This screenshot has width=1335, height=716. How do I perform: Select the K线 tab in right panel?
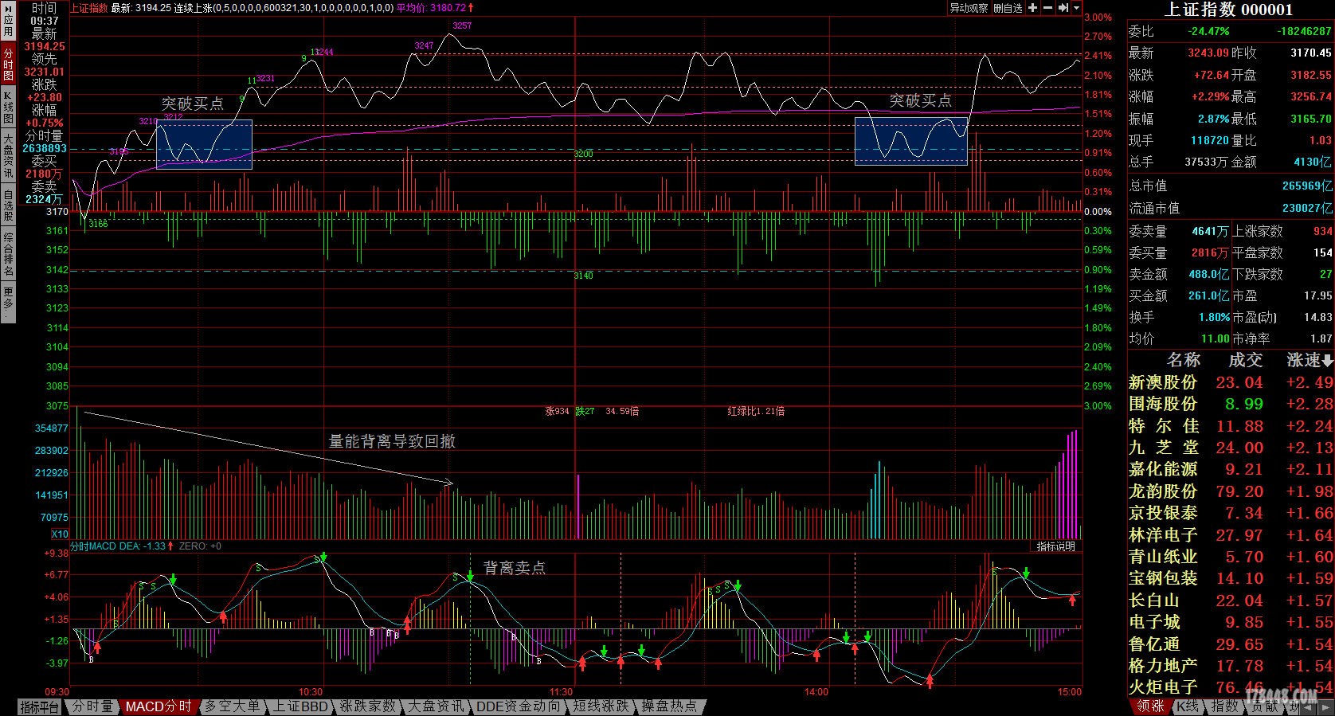pyautogui.click(x=1188, y=706)
